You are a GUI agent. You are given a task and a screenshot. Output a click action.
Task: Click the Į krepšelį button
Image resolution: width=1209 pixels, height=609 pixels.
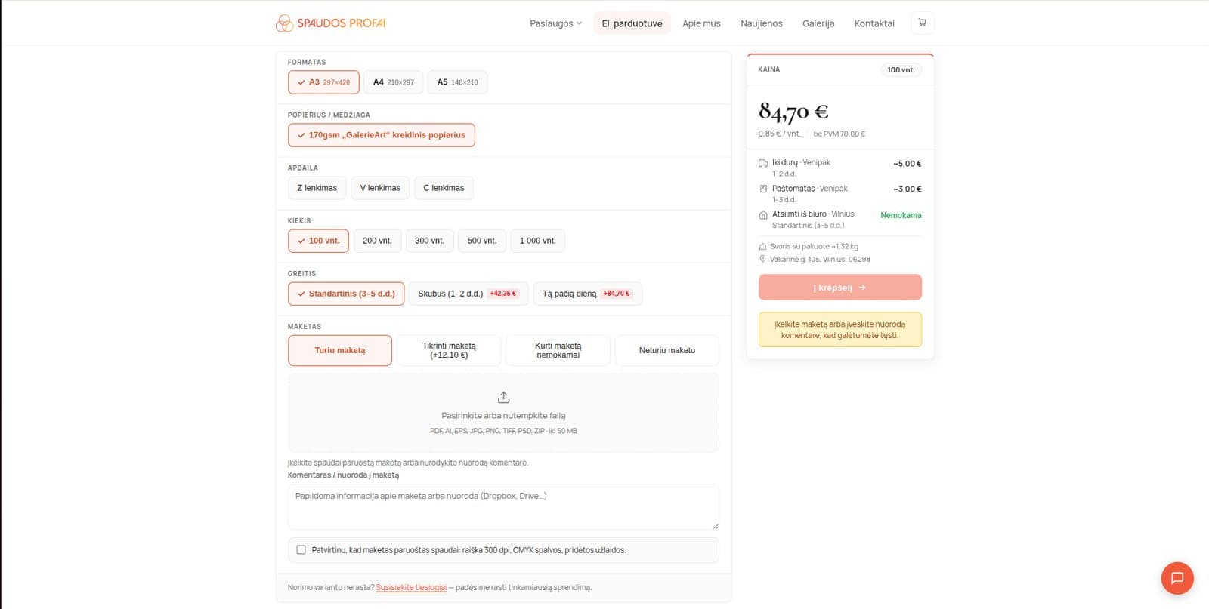point(839,288)
